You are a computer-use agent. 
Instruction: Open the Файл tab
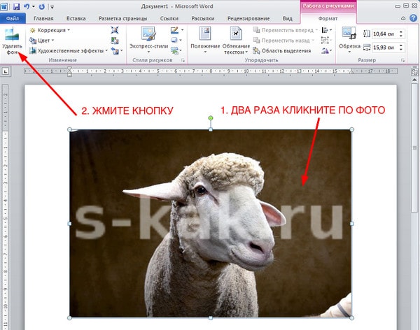(x=13, y=18)
